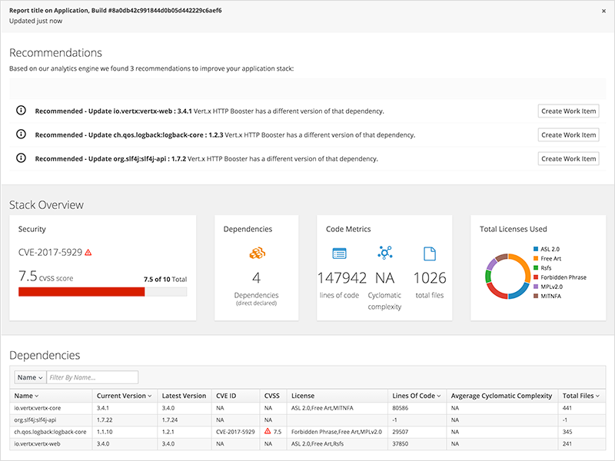Image resolution: width=615 pixels, height=461 pixels.
Task: Click the ASL 2.0 blue legend swatch
Action: point(535,250)
